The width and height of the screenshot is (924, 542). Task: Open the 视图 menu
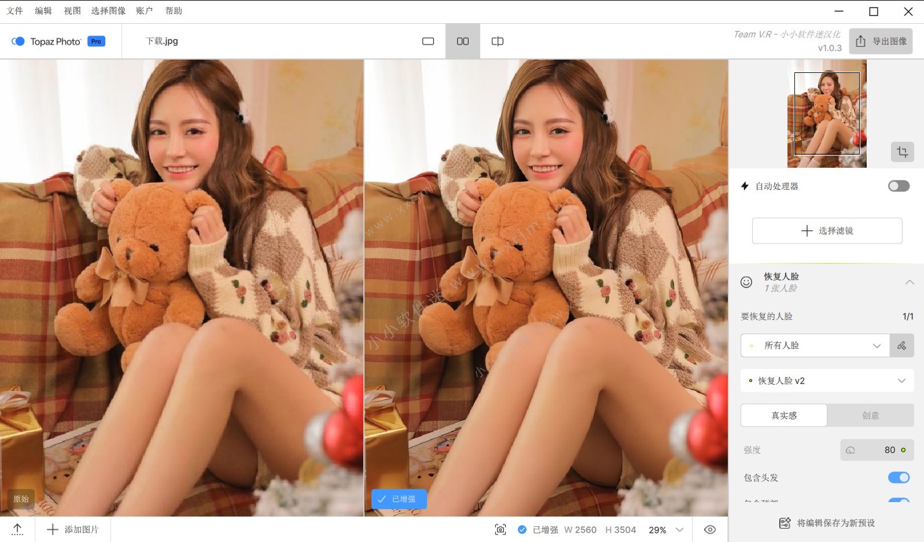point(72,11)
